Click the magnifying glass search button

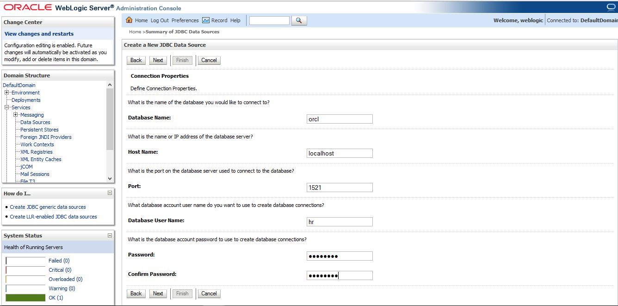[x=299, y=20]
